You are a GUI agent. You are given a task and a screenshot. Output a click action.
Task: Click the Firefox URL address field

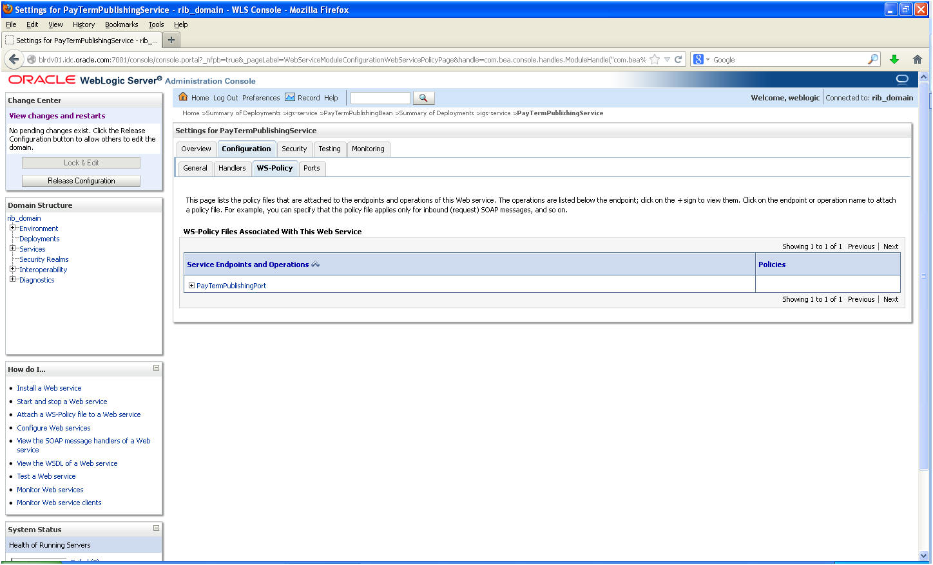pyautogui.click(x=341, y=60)
